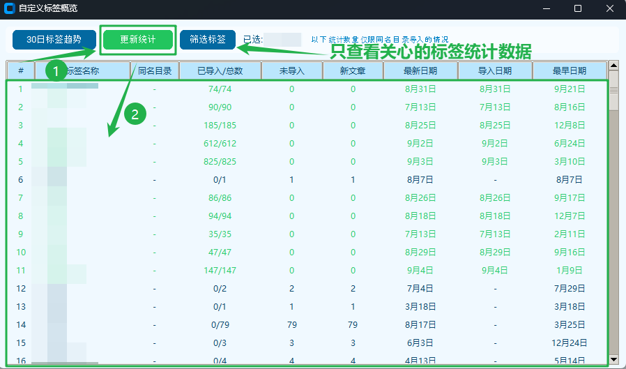Sort by 最新日期 column header
The image size is (626, 369).
420,71
